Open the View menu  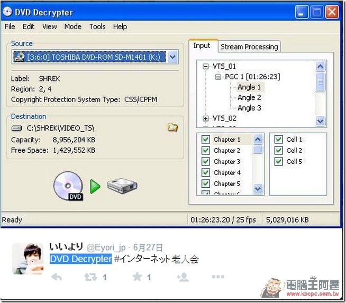tap(49, 26)
